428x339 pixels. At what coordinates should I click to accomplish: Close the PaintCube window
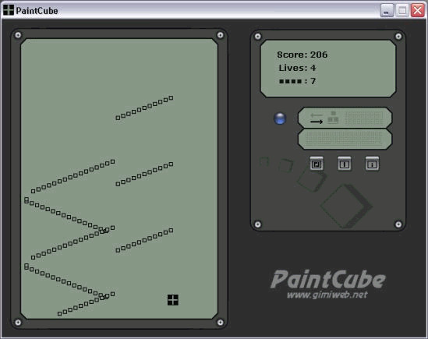coord(418,11)
